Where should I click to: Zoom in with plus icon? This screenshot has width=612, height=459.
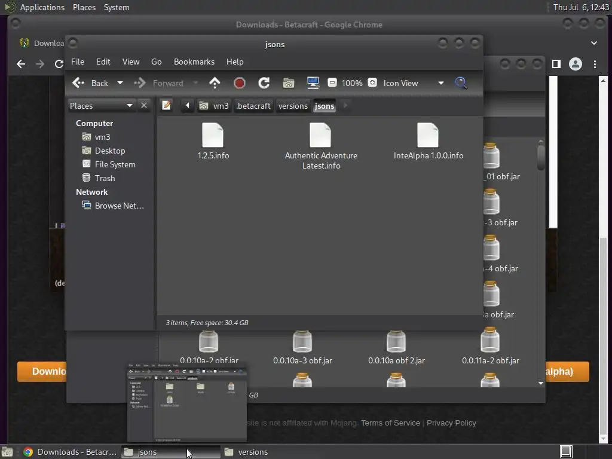pos(372,82)
